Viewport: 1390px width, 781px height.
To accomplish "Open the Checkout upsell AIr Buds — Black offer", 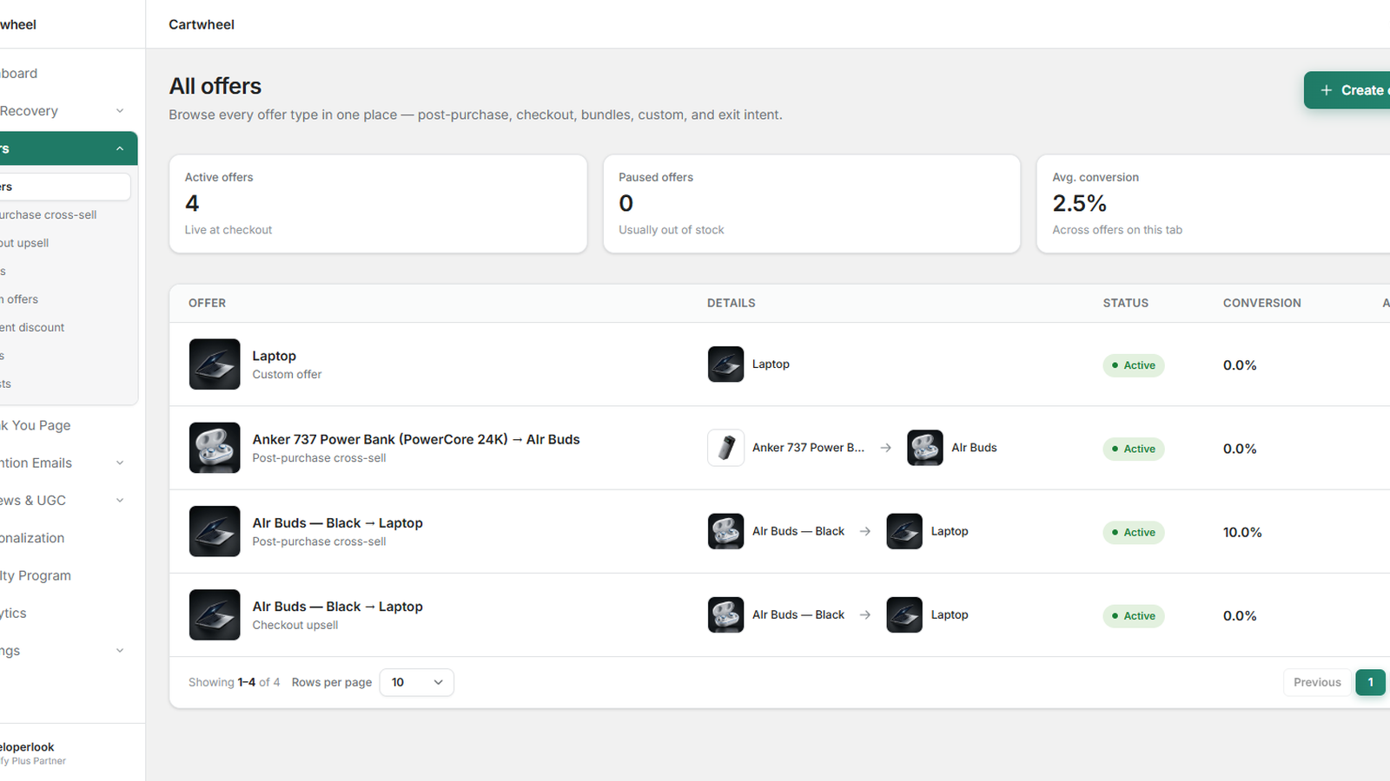I will (338, 607).
